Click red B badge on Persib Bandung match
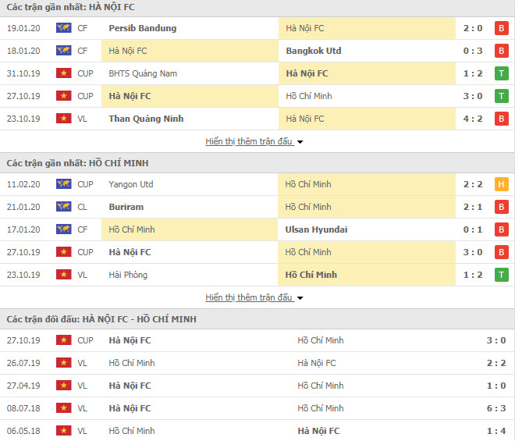The image size is (515, 441). tap(501, 28)
